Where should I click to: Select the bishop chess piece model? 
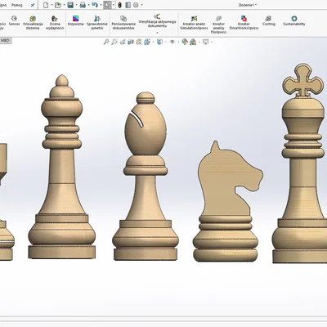coord(146,177)
